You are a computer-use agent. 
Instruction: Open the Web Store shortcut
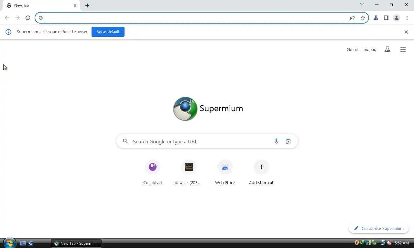point(225,173)
